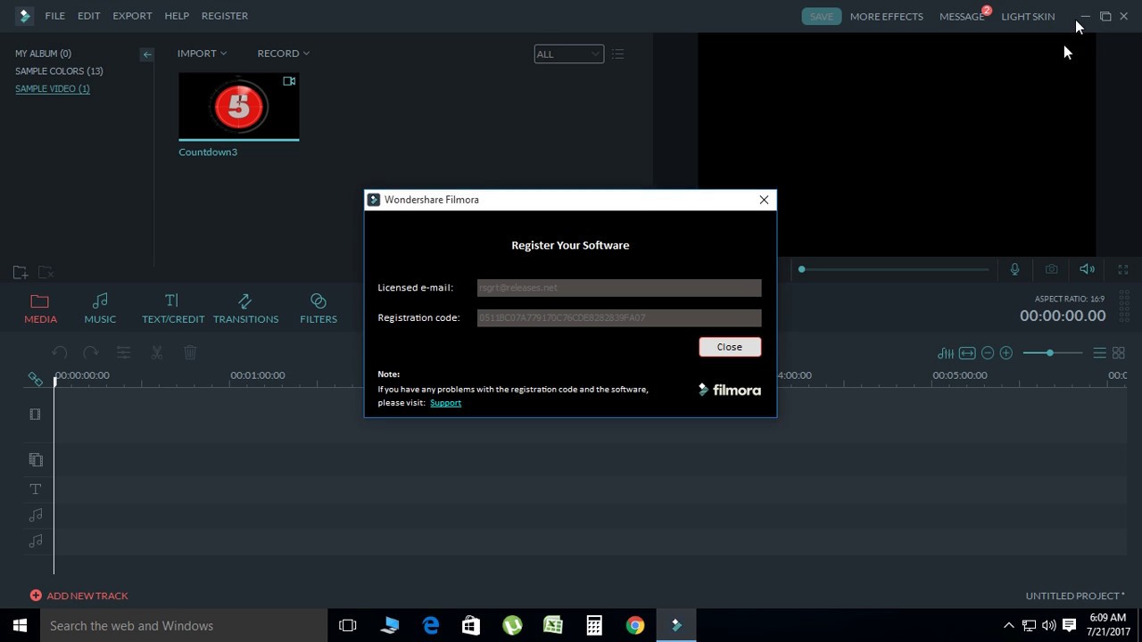
Task: Open Microsoft Edge from taskbar
Action: [x=431, y=626]
